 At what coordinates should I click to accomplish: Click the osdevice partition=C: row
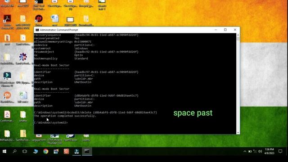(64, 45)
